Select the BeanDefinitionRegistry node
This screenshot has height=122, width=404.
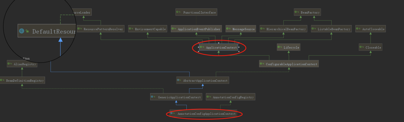[x=22, y=80]
